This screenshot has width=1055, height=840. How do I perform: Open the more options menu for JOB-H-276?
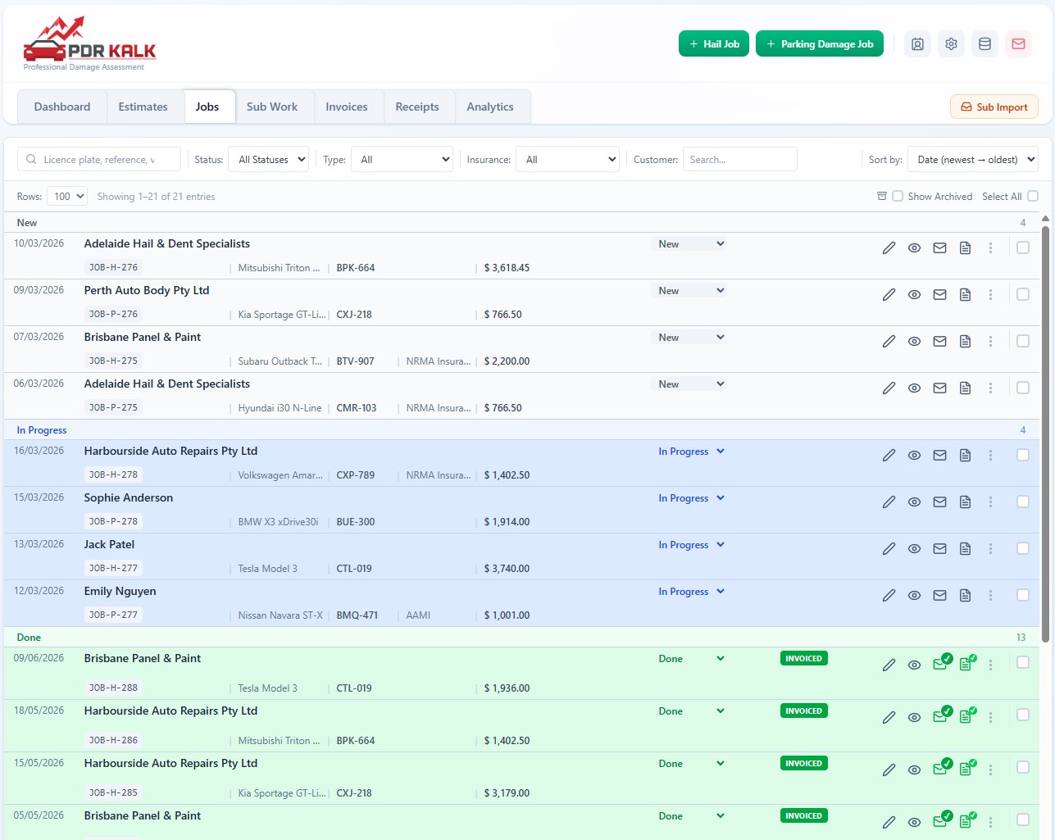990,248
